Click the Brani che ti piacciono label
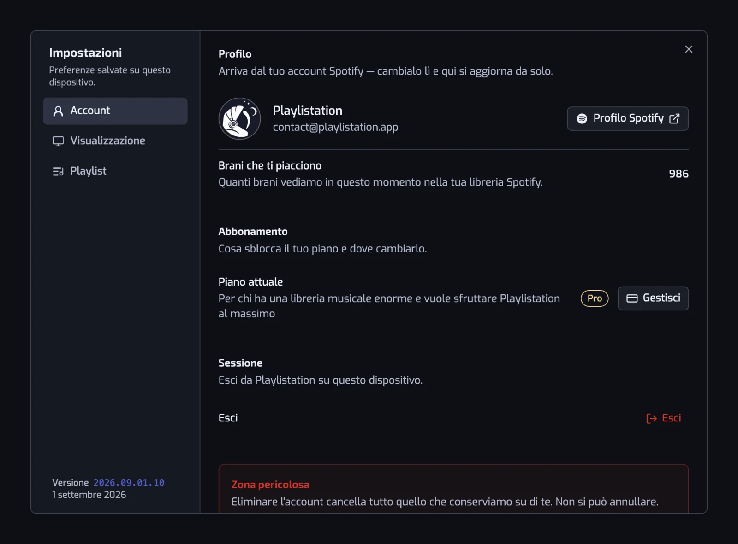 coord(270,165)
